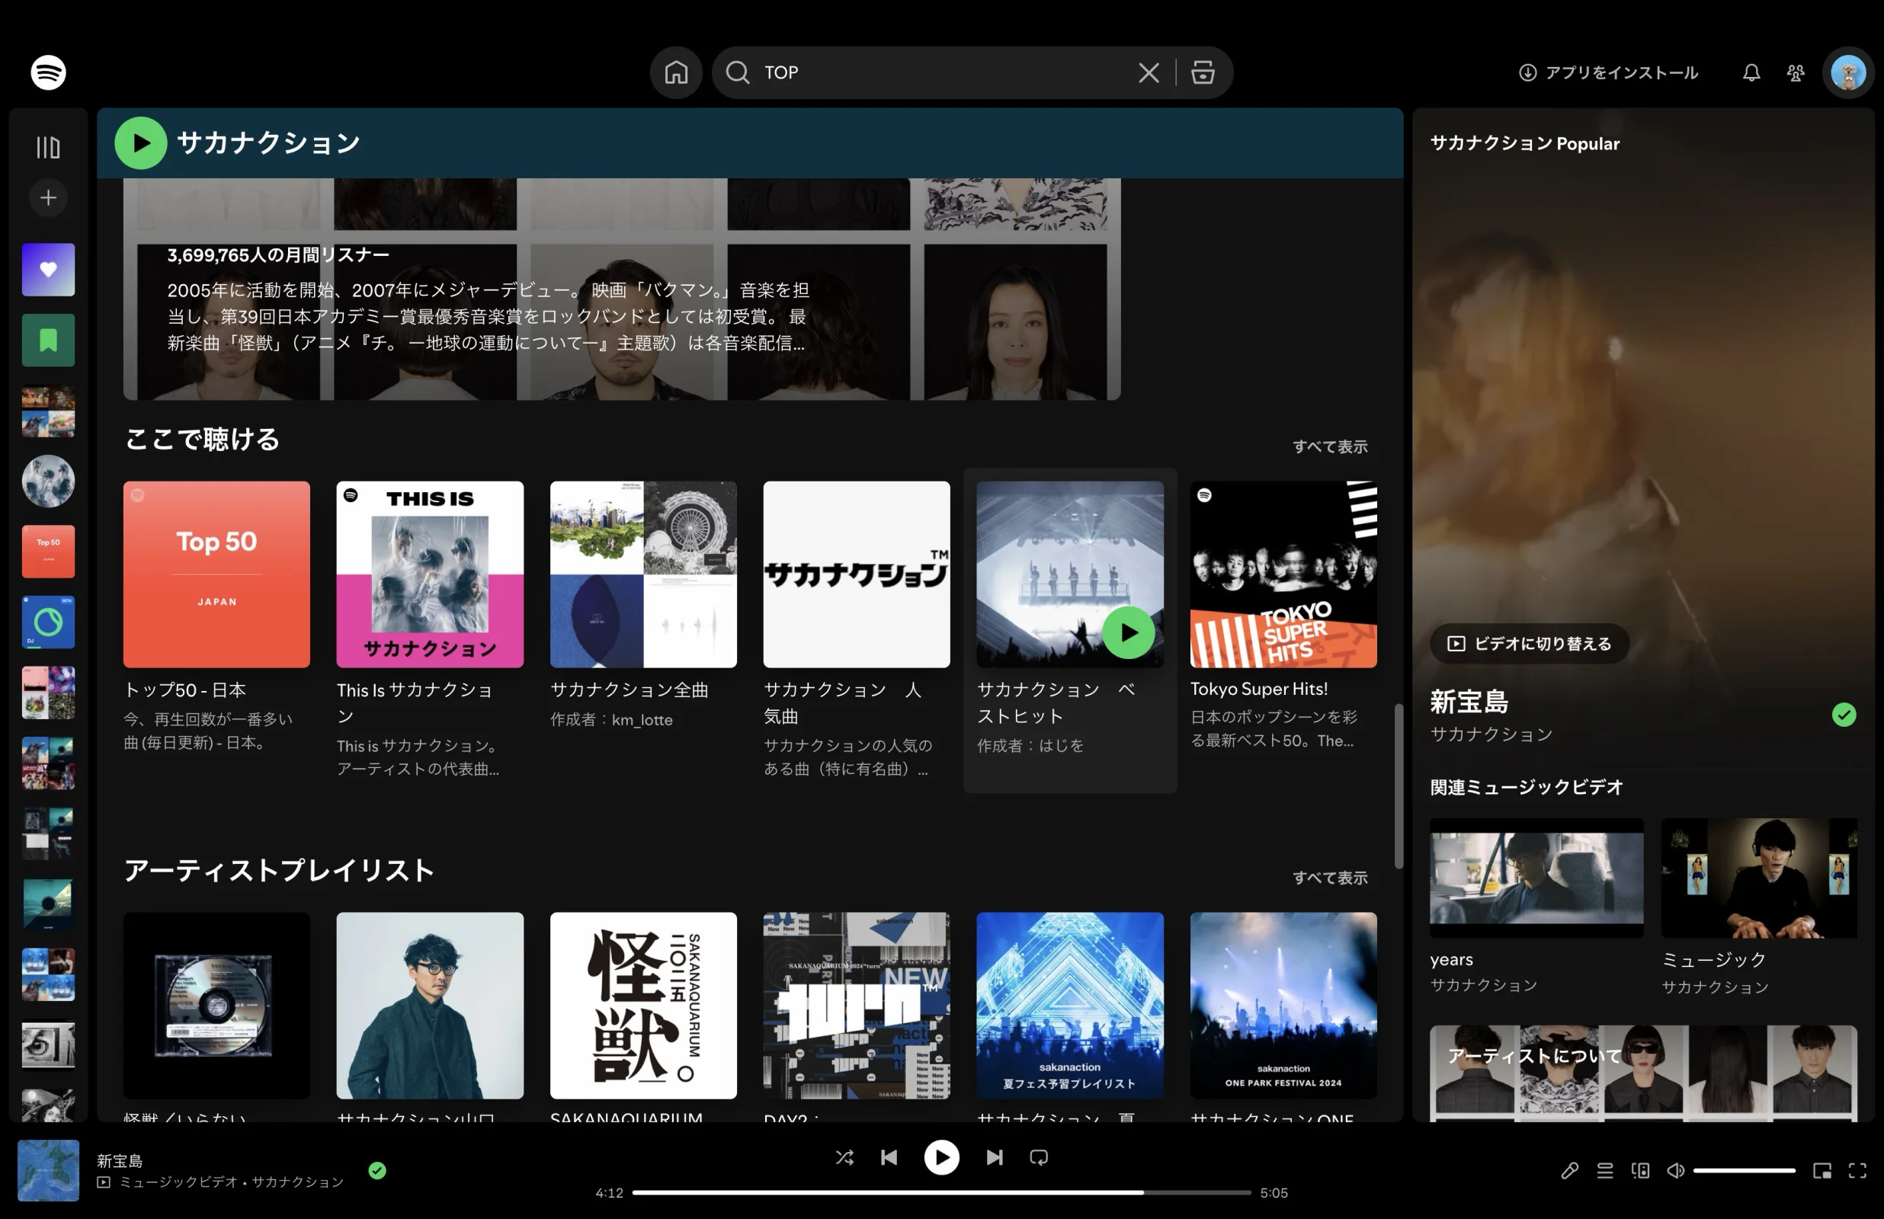
Task: Open the Browse icon next to search
Action: [1203, 72]
